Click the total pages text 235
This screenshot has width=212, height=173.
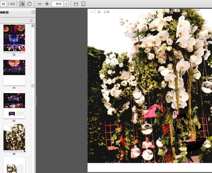(x=12, y=4)
